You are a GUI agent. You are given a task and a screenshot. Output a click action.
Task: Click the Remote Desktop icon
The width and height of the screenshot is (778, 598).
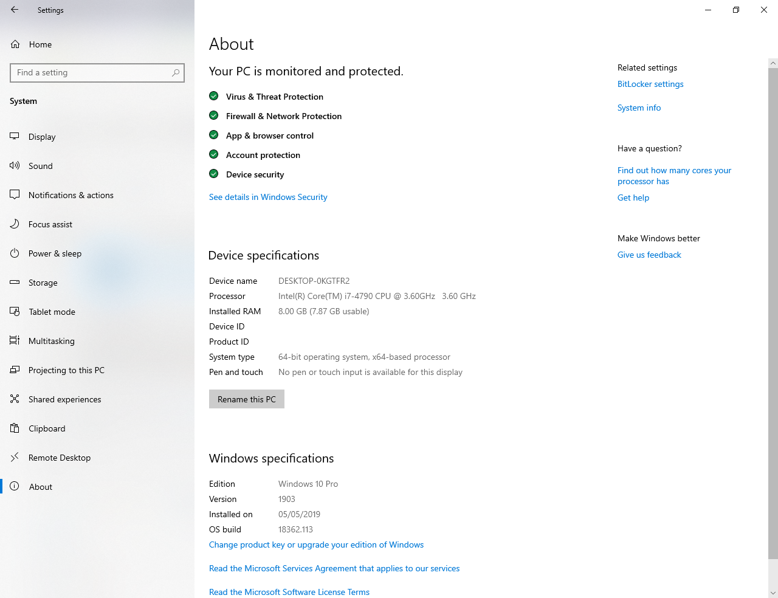coord(15,458)
